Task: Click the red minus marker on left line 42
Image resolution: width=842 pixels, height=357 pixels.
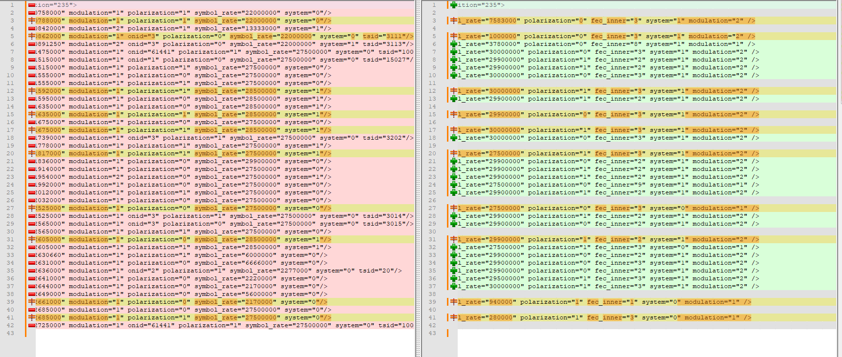Action: tap(32, 325)
